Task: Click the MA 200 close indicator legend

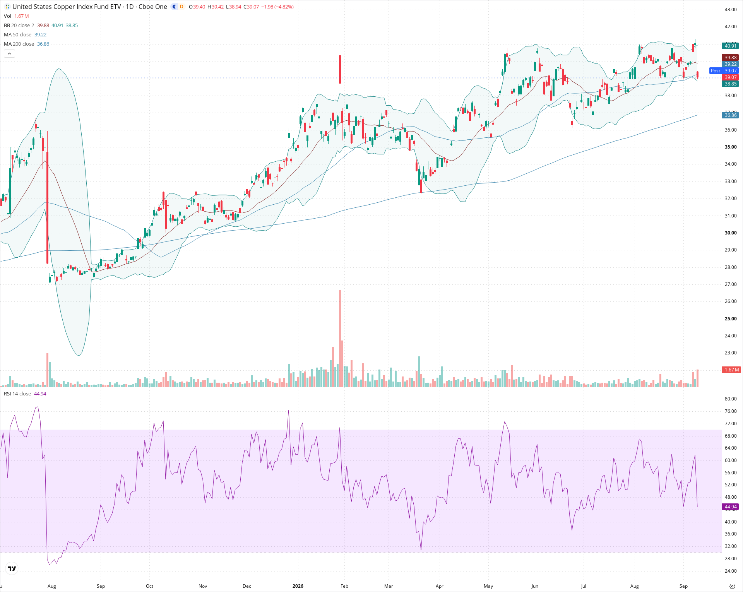Action: [x=26, y=44]
